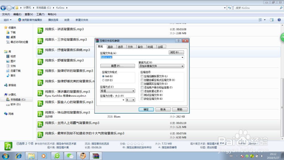Click the 取消 button

(x=163, y=110)
